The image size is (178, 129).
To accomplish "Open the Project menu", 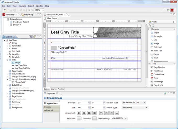I will pyautogui.click(x=31, y=6).
